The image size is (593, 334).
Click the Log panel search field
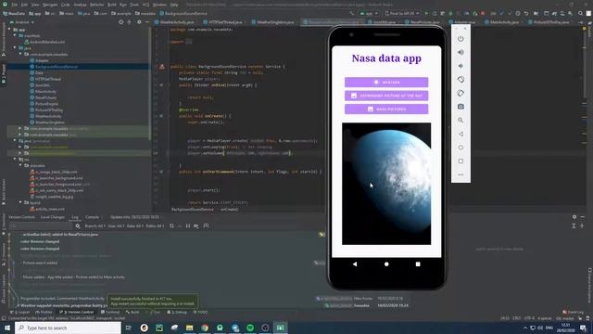(x=41, y=226)
